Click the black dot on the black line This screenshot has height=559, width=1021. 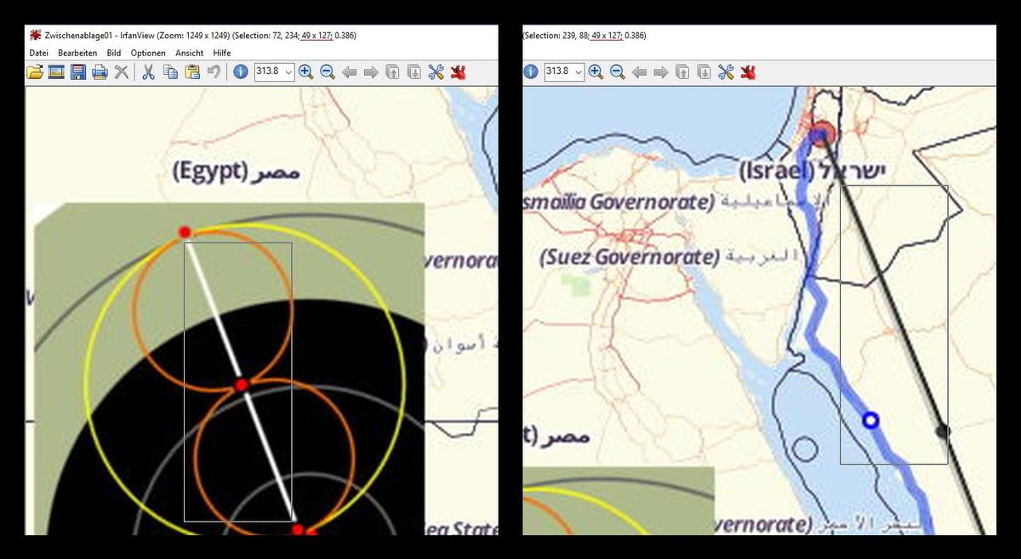942,431
